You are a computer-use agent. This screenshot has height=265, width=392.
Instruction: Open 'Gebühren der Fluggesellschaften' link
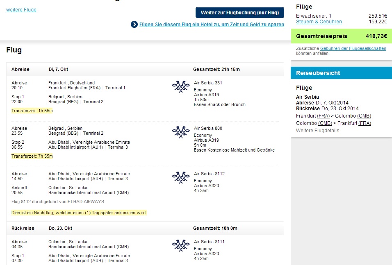[353, 48]
